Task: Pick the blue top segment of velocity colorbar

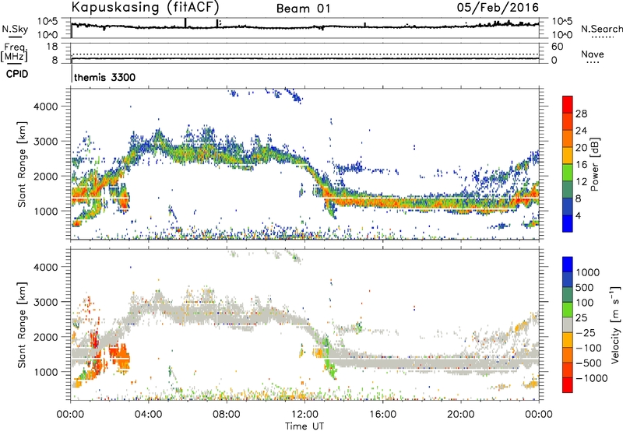Action: pos(568,265)
